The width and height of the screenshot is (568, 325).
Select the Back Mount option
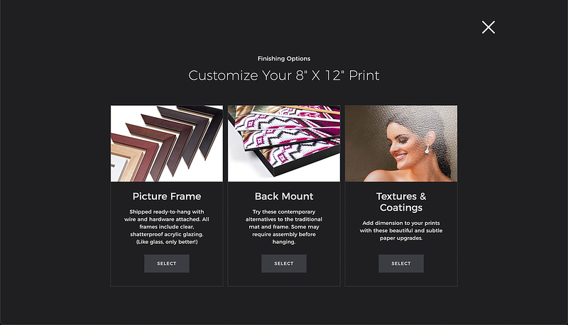coord(283,263)
